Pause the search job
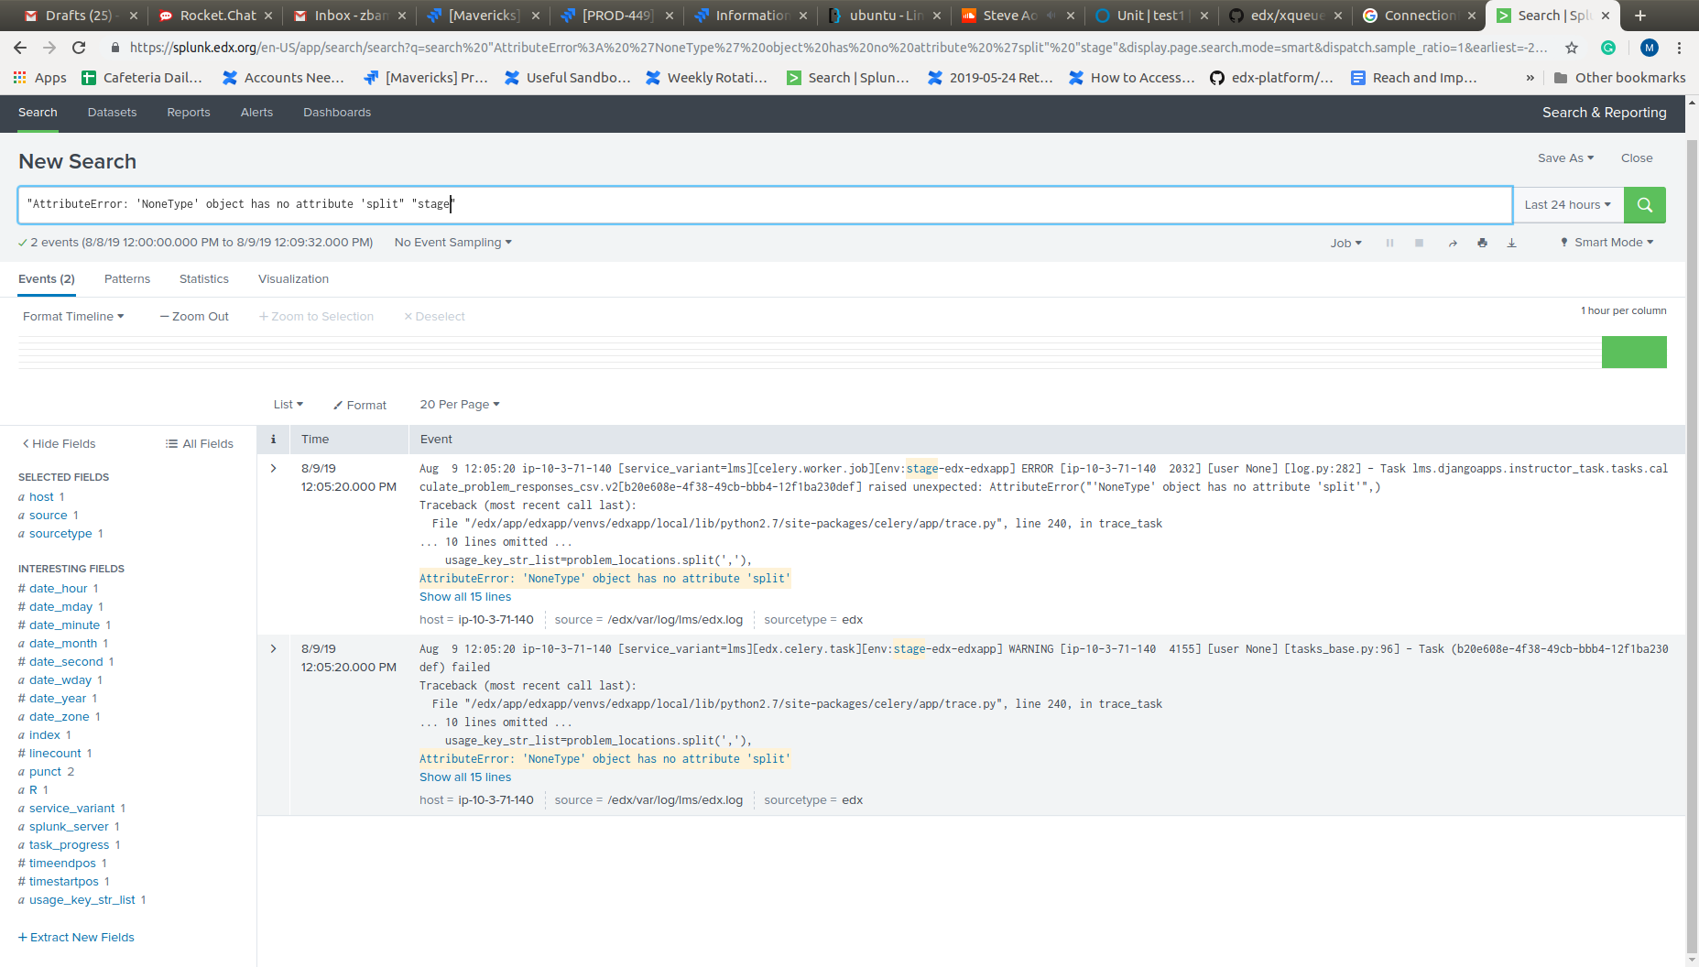Viewport: 1699px width, 967px height. [x=1389, y=243]
